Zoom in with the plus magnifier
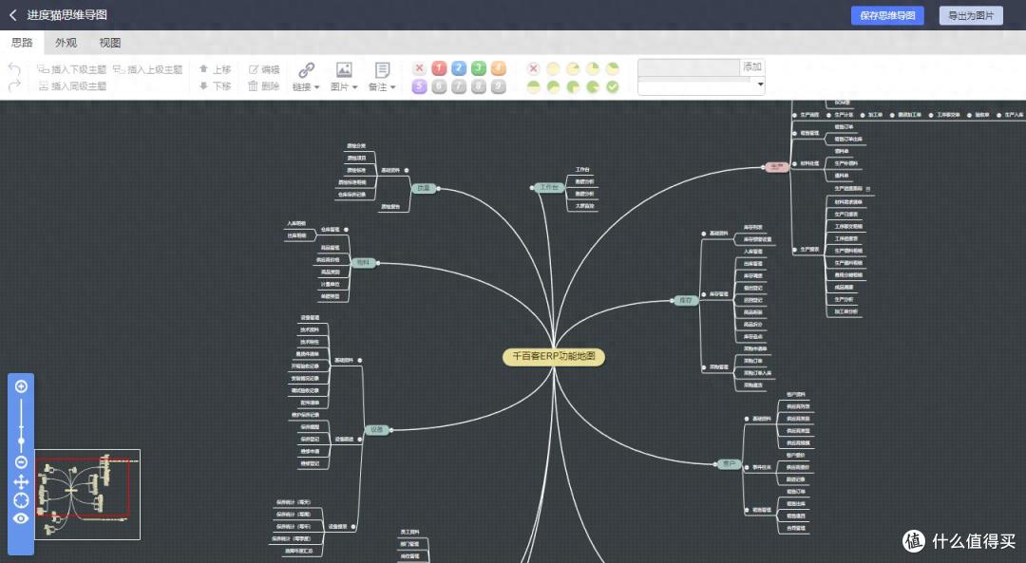 [21, 386]
